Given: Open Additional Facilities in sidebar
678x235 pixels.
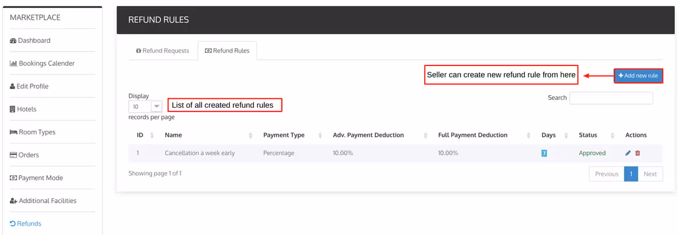Looking at the screenshot, I should 43,200.
